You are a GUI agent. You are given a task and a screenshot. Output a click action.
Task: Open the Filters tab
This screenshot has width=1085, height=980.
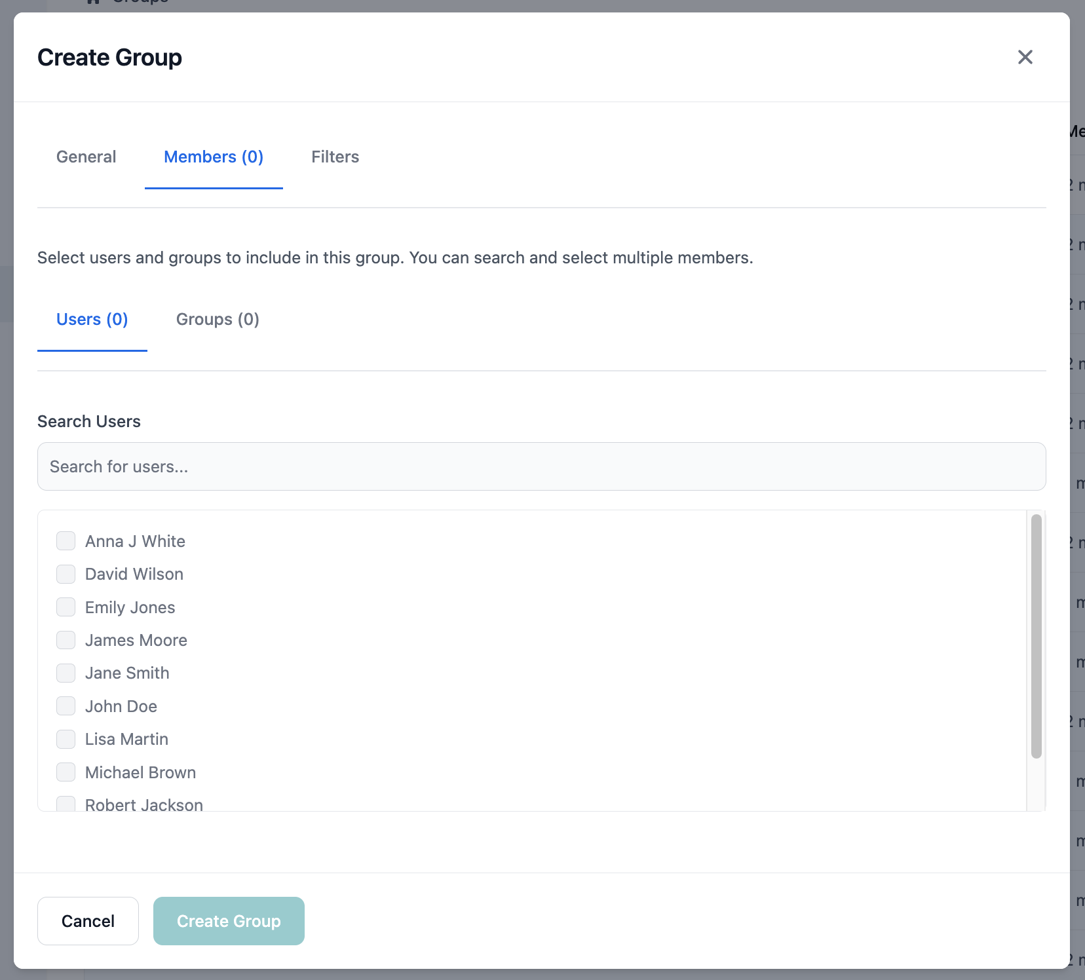pos(335,157)
